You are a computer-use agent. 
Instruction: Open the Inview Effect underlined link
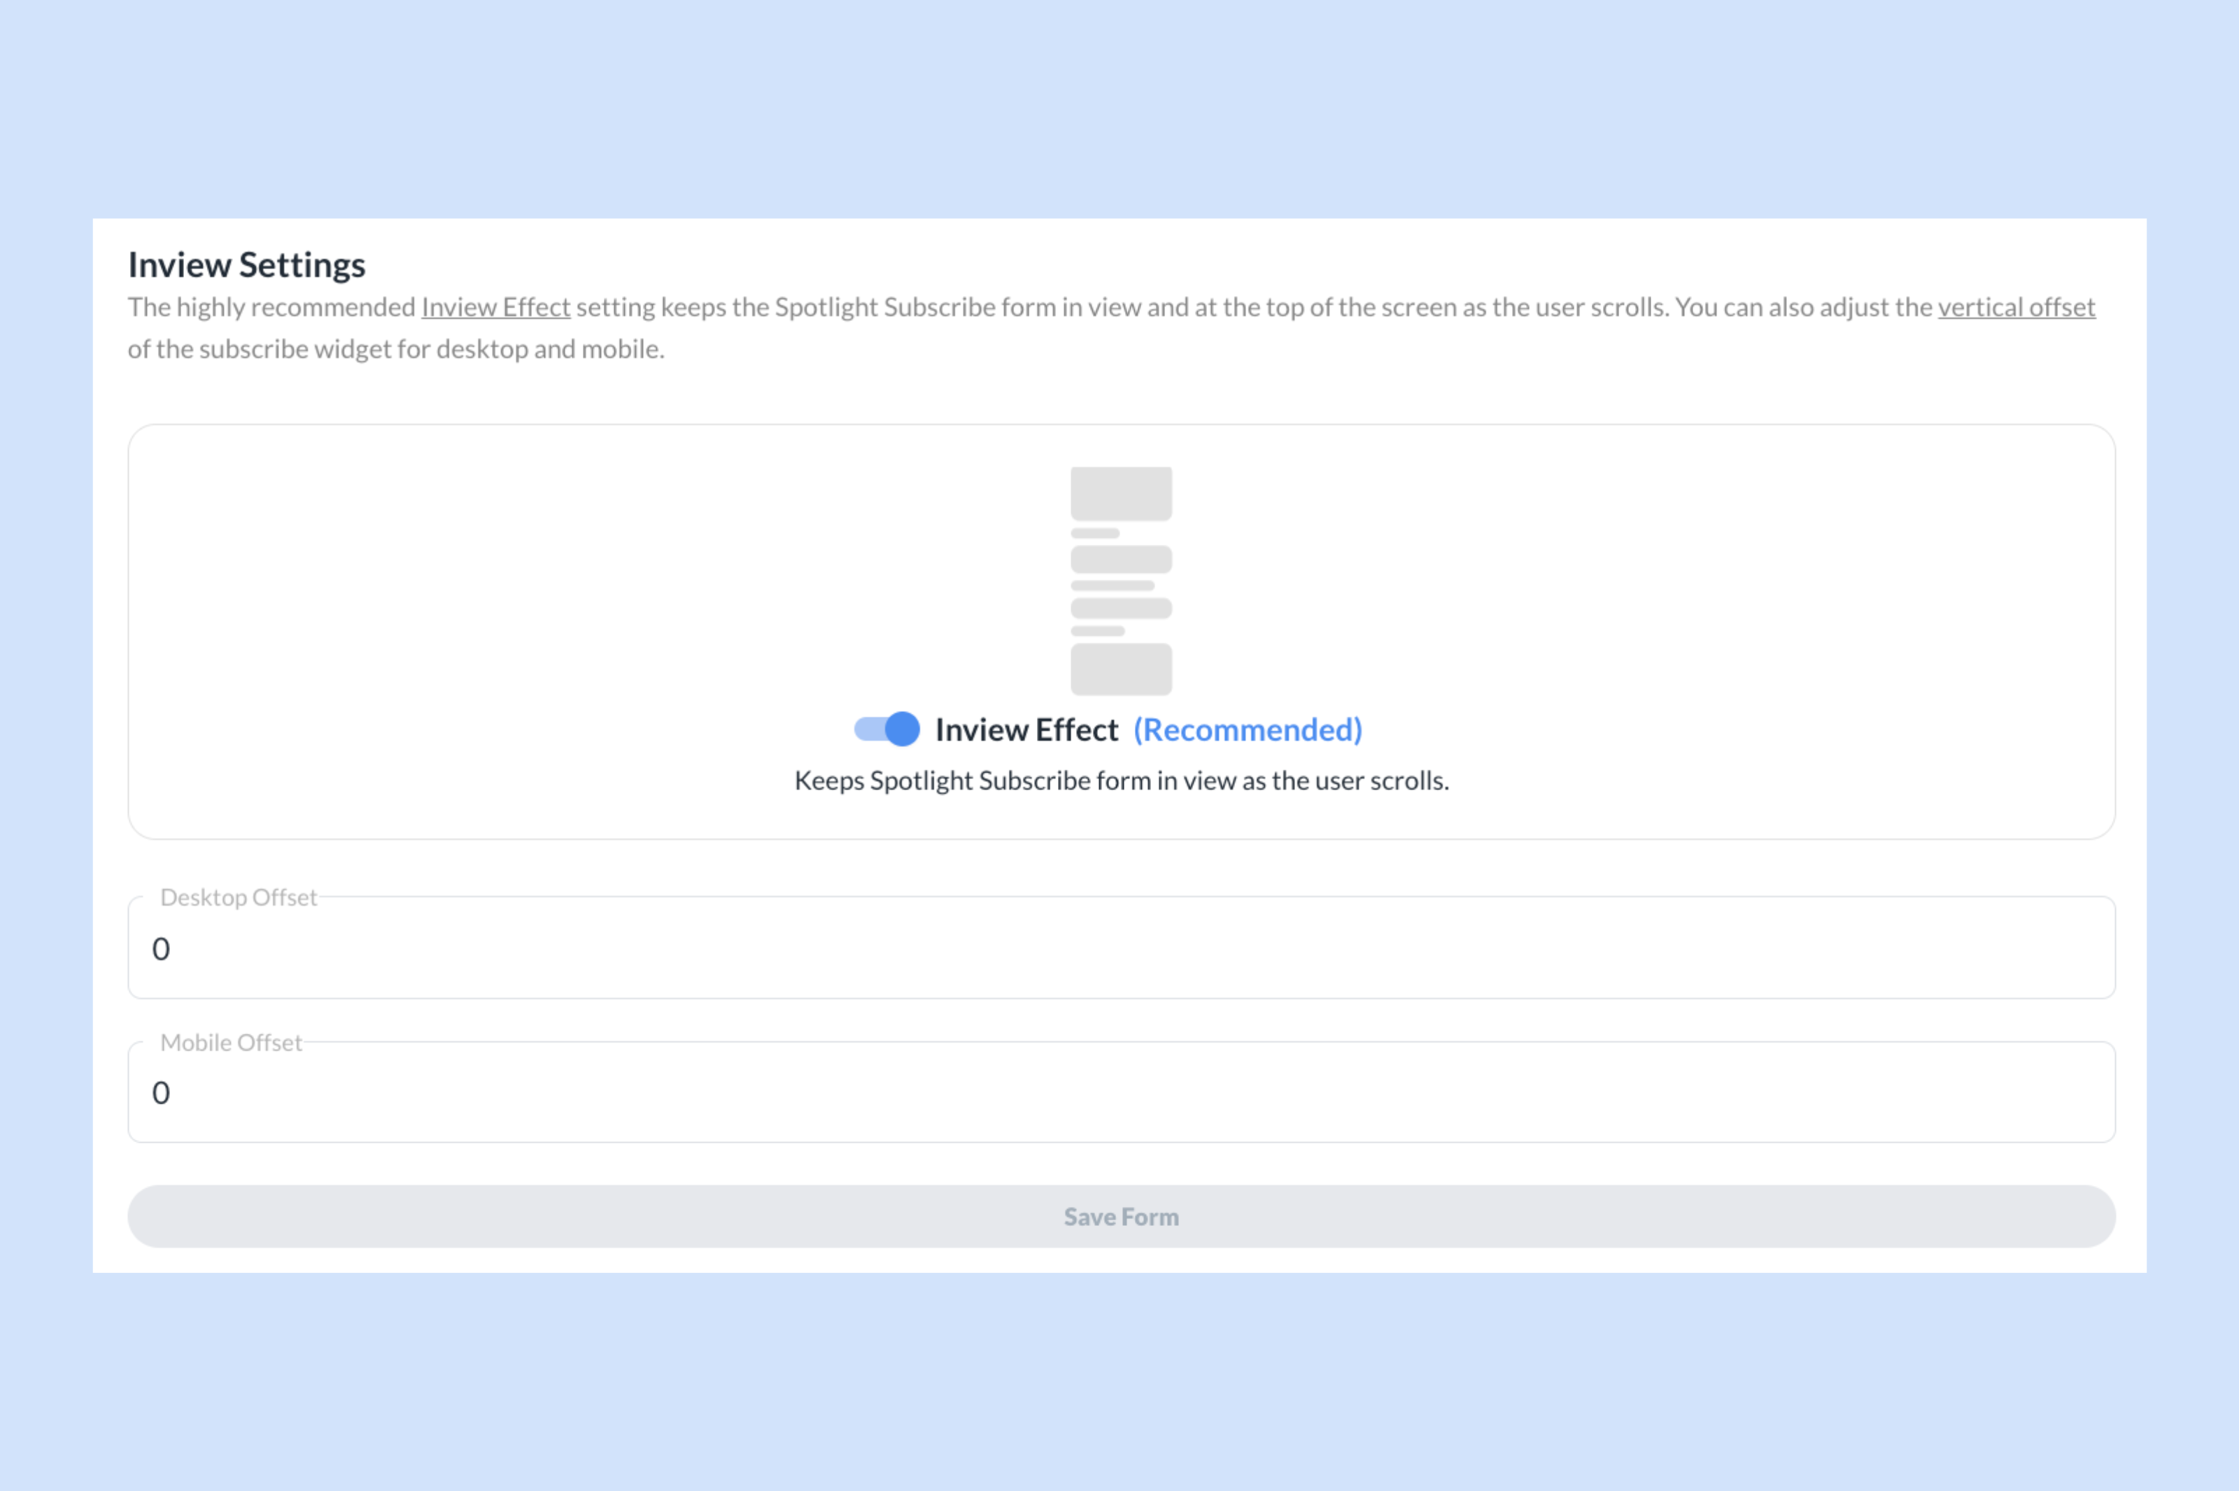coord(495,307)
